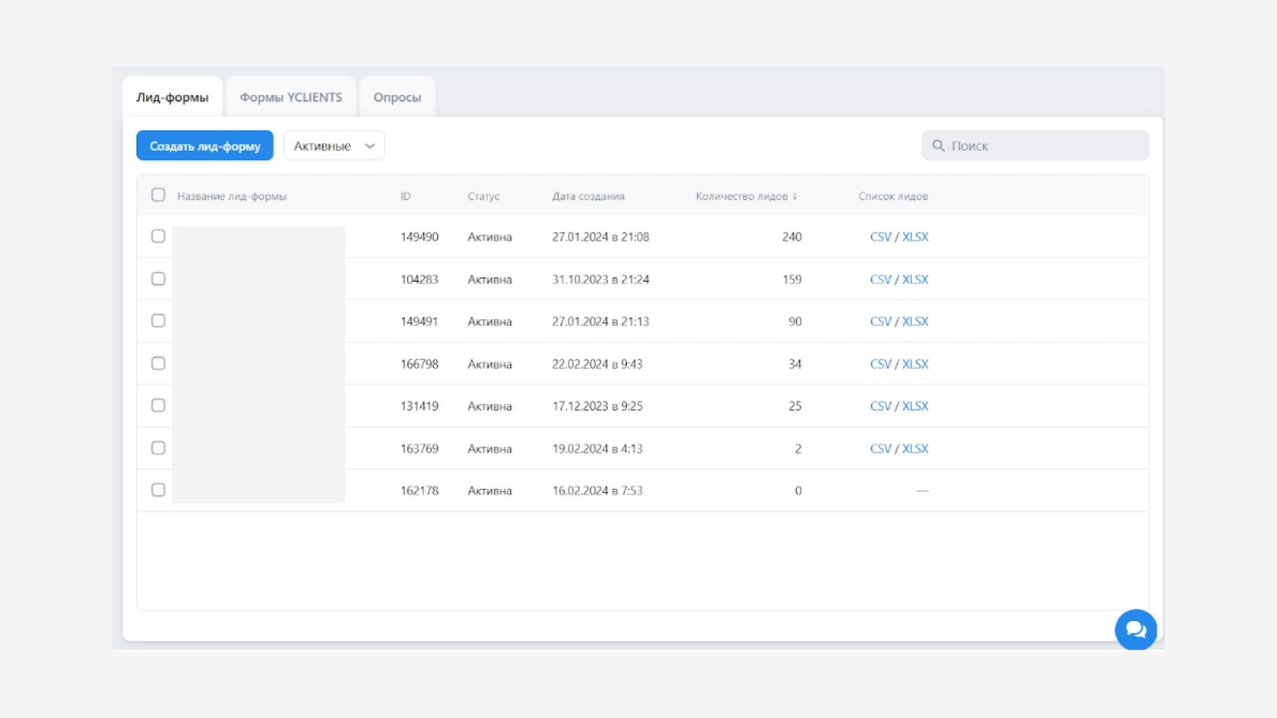
Task: Click the ID column header
Action: [x=406, y=196]
